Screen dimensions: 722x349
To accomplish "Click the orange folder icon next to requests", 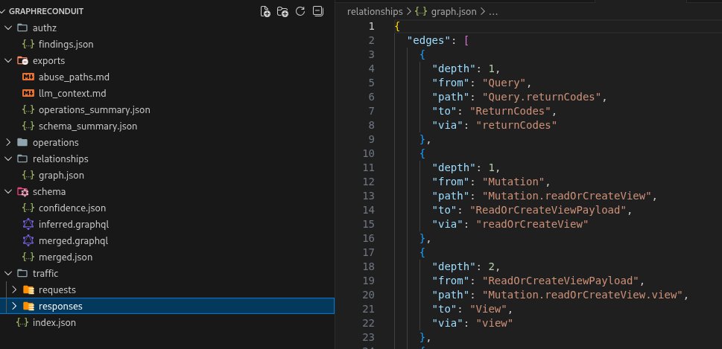I will point(28,289).
